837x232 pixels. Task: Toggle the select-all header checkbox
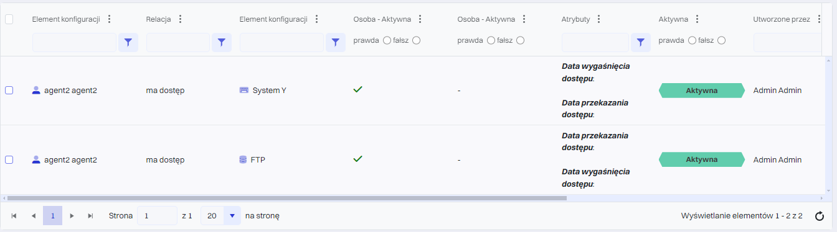click(x=9, y=19)
